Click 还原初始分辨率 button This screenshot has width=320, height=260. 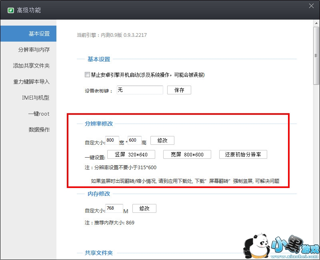[243, 154]
